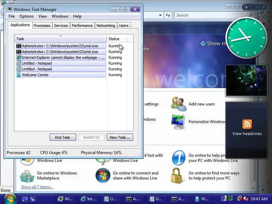Open Add new users in Welcome Center
Viewport: 272px width, 204px height.
coord(202,104)
